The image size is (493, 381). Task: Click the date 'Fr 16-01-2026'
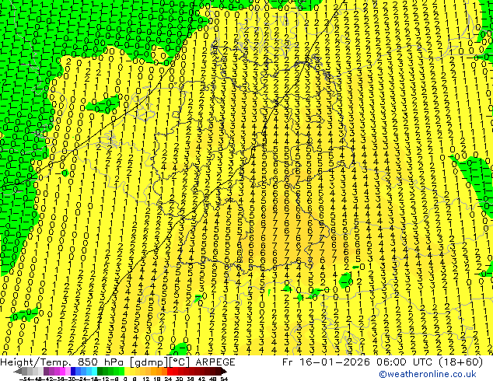[326, 362]
